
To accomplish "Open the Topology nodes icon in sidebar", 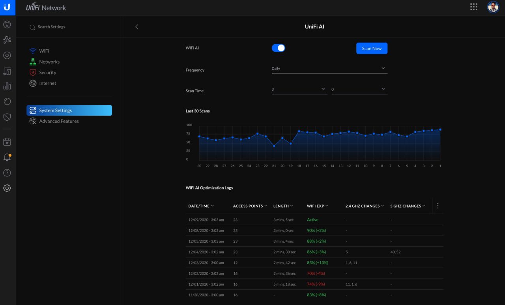I will (7, 40).
